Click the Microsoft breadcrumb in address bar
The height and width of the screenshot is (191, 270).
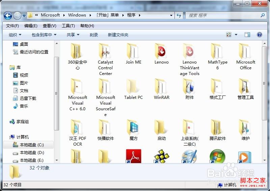tap(50, 15)
